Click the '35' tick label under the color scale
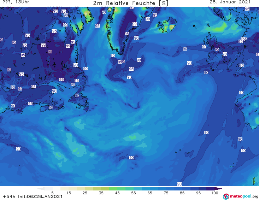This screenshot has width=259, height=200. [101, 193]
